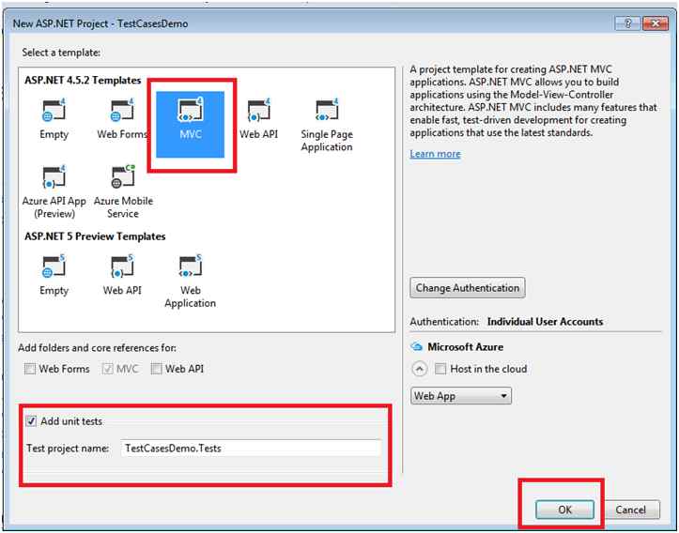Pick the ASP.NET 4.5.2 Web API template
The width and height of the screenshot is (679, 533).
258,119
